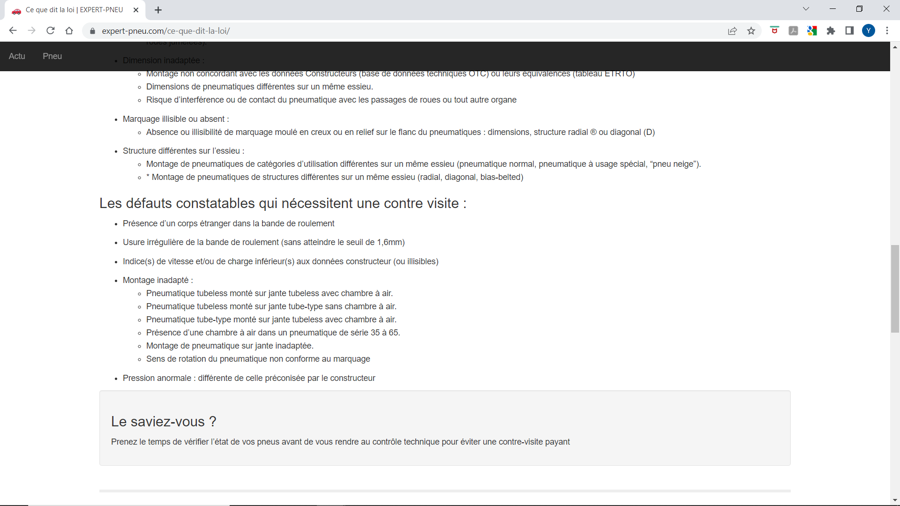Open a new browser tab
900x506 pixels.
click(x=158, y=10)
